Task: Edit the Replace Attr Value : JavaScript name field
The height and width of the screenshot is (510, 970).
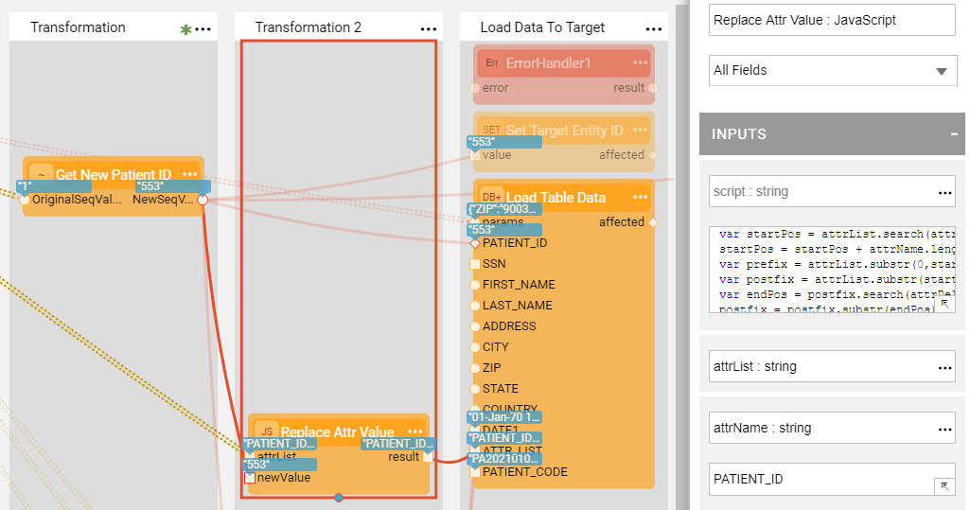Action: [x=832, y=20]
